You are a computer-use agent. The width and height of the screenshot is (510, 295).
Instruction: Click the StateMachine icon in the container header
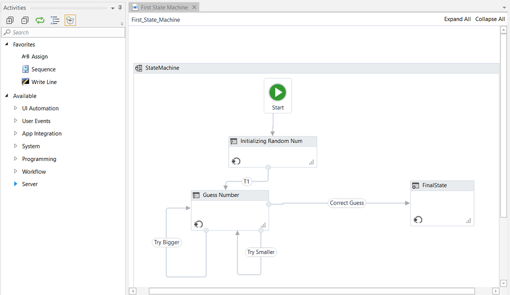tap(139, 67)
